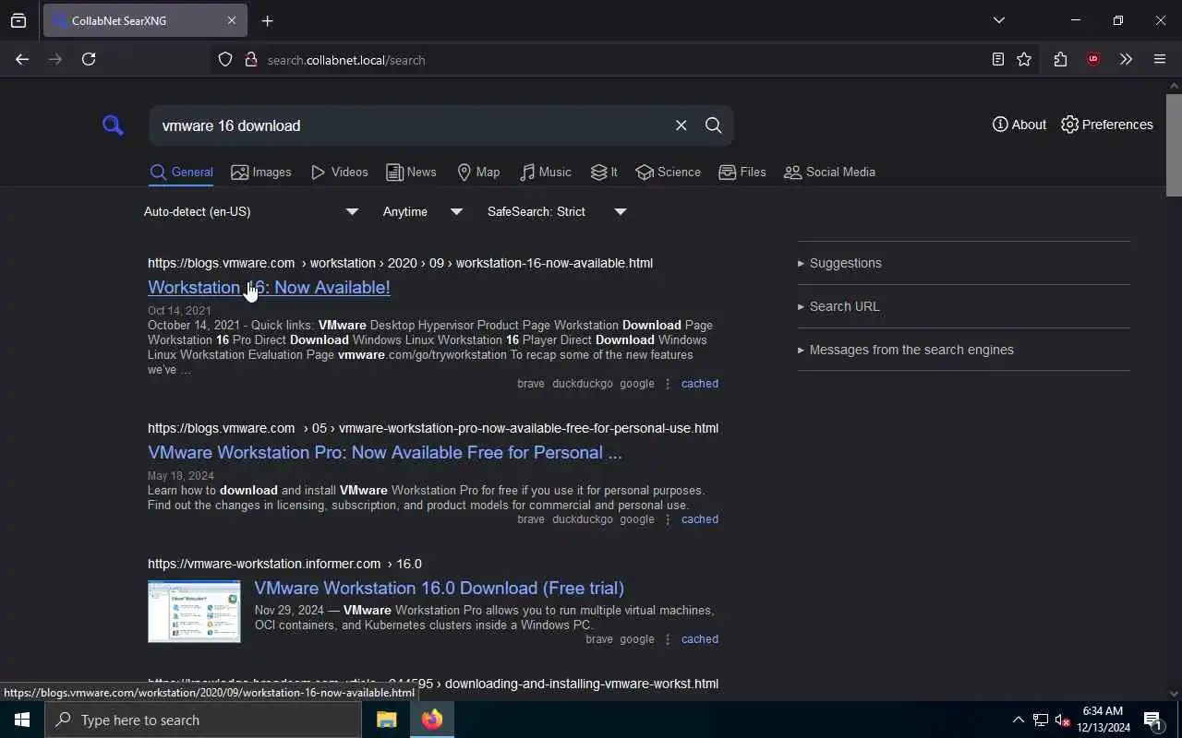Open the SafeSearch: Strict dropdown

(x=557, y=211)
